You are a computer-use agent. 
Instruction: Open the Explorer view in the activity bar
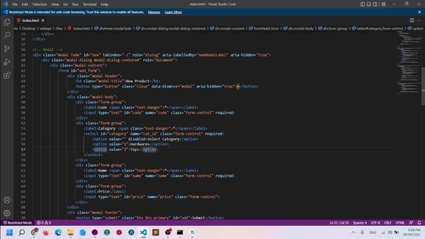[7, 22]
